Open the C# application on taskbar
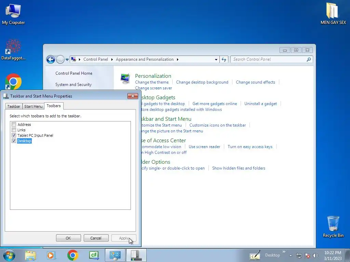This screenshot has height=262, width=350. click(x=94, y=255)
